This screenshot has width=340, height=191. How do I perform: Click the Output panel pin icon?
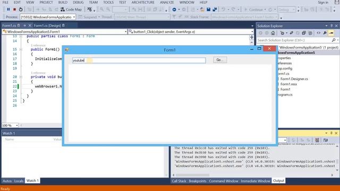[331, 133]
